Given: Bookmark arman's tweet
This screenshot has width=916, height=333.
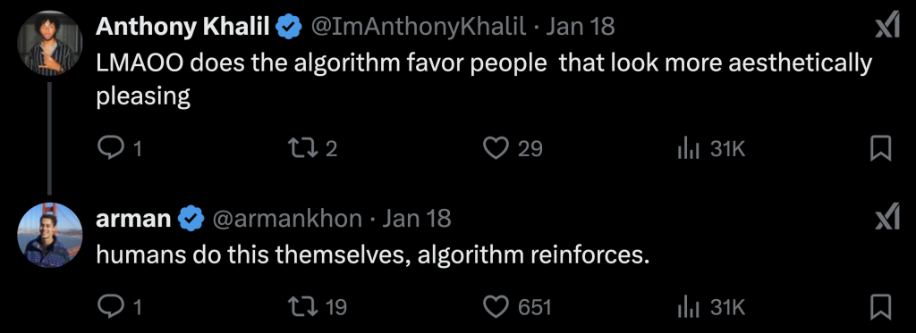Looking at the screenshot, I should click(x=880, y=306).
